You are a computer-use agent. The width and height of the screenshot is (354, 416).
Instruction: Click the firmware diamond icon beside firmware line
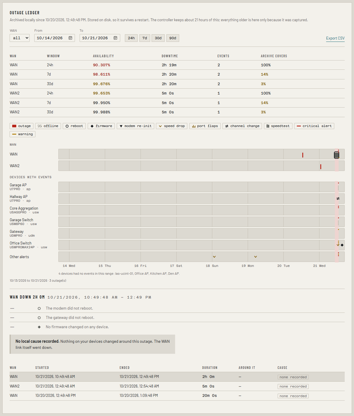click(39, 327)
